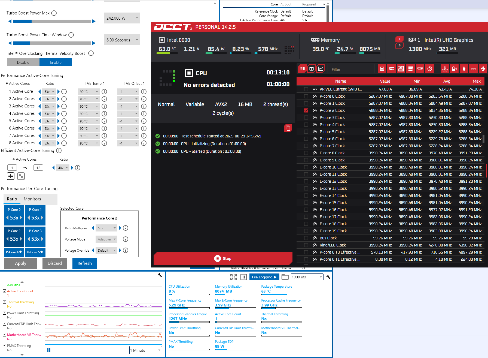Toggle the power plug sensor filter
The image size is (488, 358).
pos(464,69)
